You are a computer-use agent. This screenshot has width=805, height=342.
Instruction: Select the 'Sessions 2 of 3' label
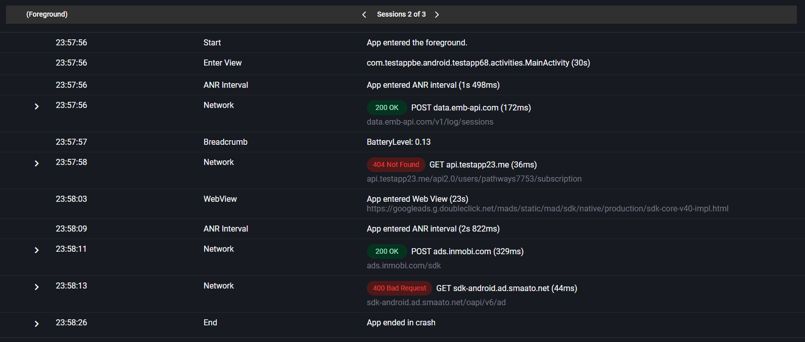point(401,15)
